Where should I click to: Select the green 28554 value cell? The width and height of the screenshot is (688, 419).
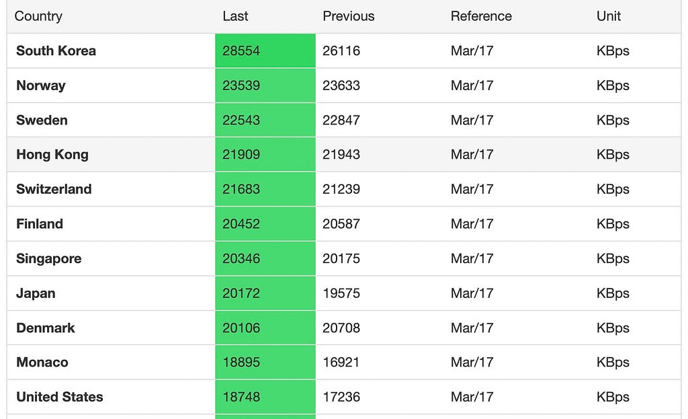(x=265, y=51)
